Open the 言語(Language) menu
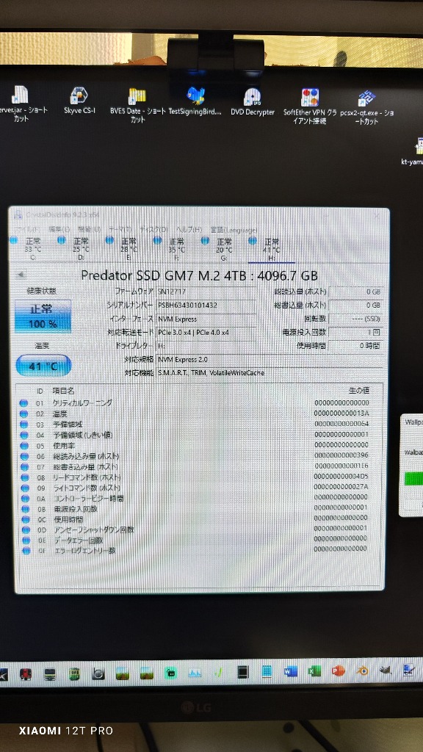Image resolution: width=423 pixels, height=752 pixels. coord(234,230)
